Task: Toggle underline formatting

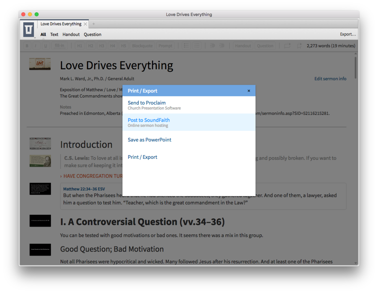Action: pyautogui.click(x=45, y=45)
